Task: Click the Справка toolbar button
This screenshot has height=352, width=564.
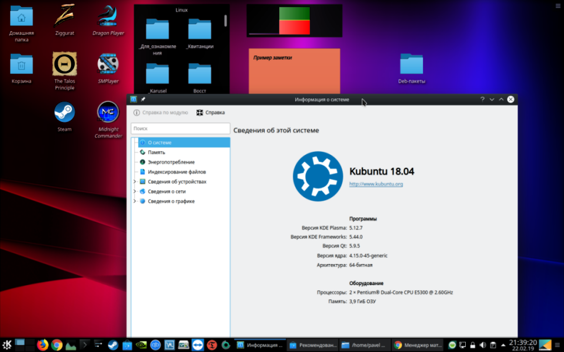Action: coord(211,113)
